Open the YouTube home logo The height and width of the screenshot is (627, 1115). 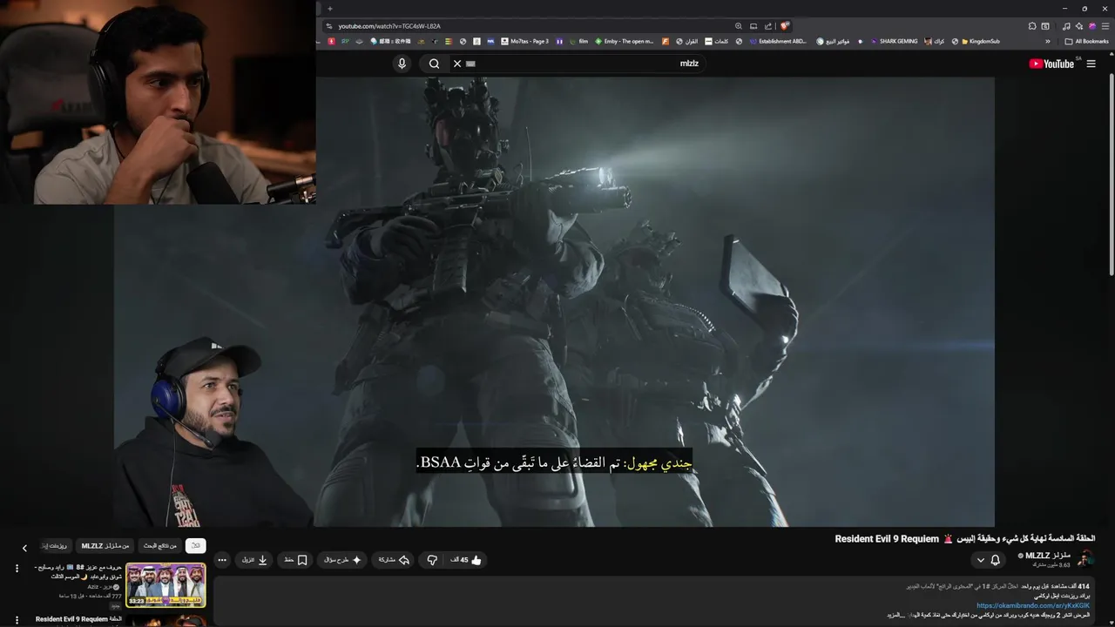1051,64
